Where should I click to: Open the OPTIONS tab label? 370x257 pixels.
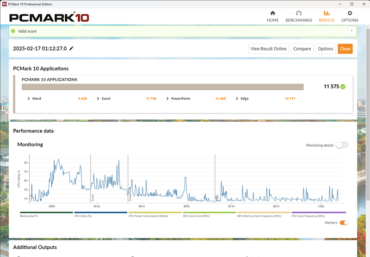pyautogui.click(x=350, y=20)
